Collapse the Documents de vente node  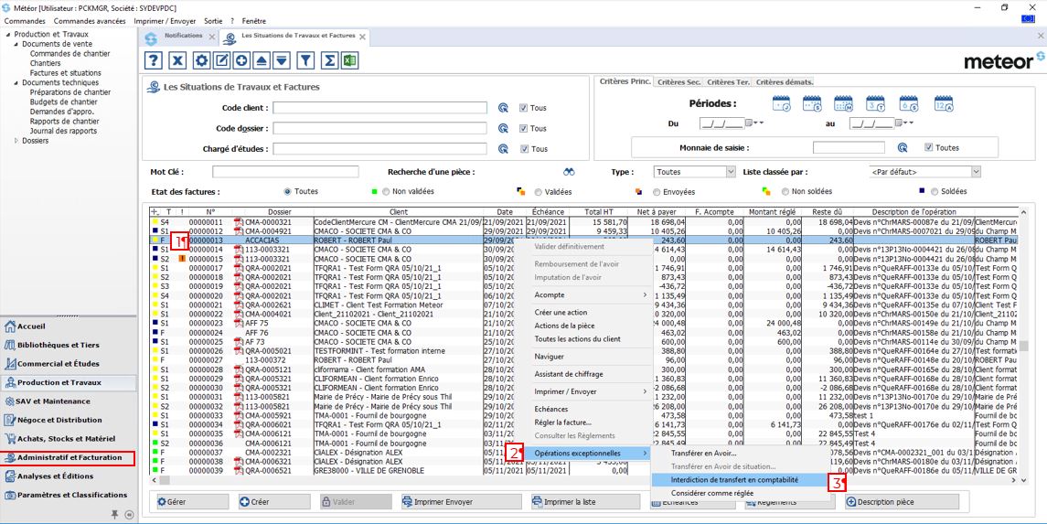coord(16,44)
